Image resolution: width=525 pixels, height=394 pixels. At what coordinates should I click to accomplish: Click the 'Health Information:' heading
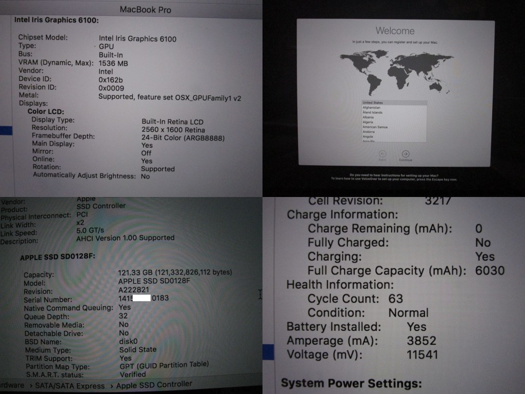tap(340, 284)
